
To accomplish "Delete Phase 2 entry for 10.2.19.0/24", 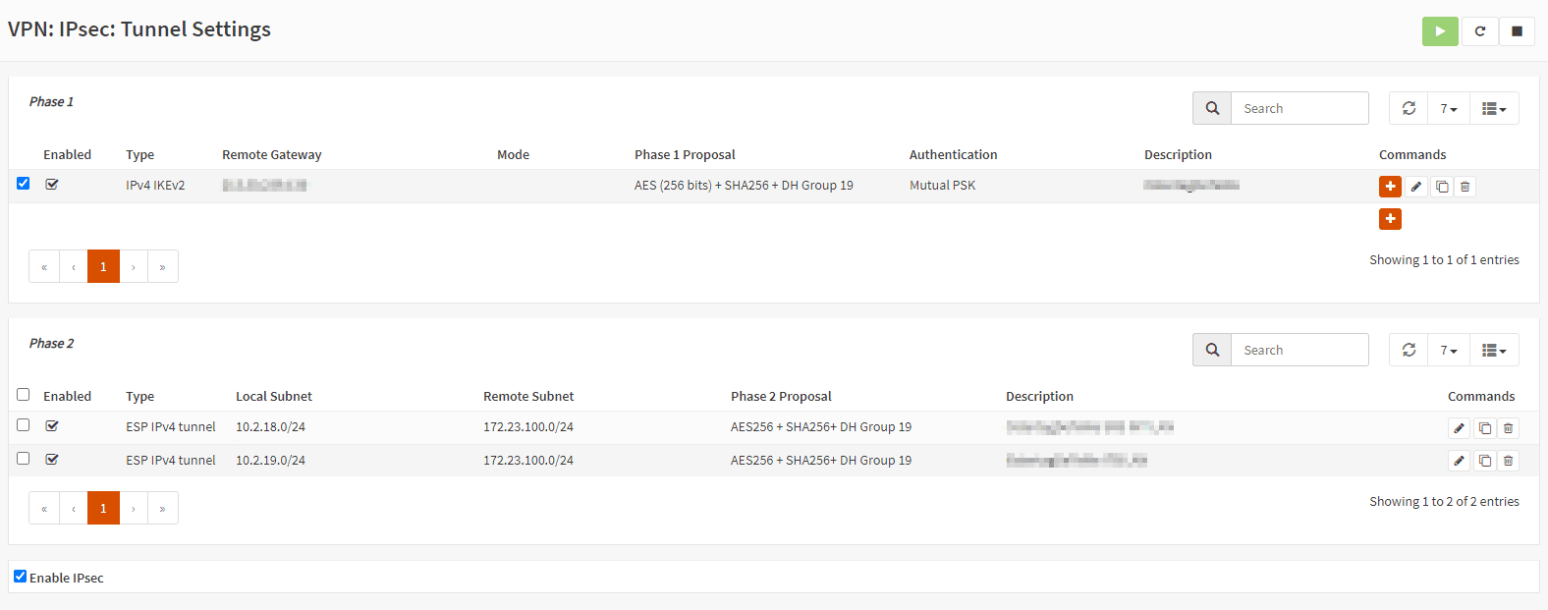I will click(x=1508, y=460).
